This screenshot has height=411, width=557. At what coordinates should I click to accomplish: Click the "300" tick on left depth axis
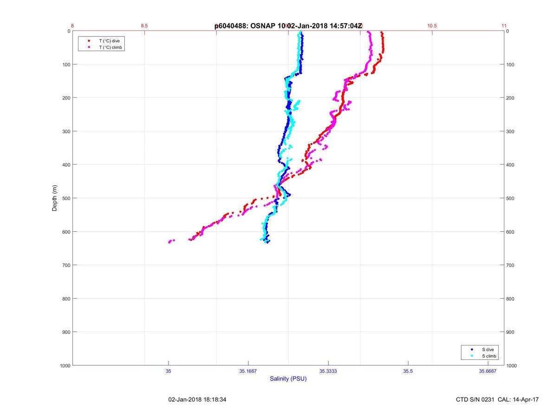click(65, 131)
